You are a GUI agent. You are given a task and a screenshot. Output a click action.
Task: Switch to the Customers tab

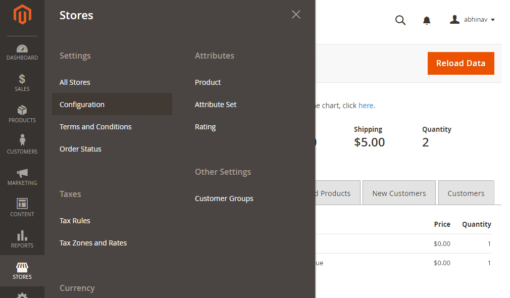click(x=466, y=193)
